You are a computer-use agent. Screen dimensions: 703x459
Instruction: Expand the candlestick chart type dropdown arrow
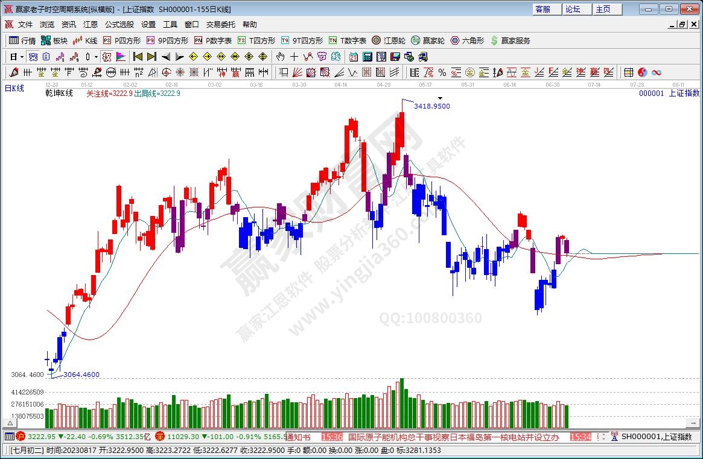coord(96,57)
